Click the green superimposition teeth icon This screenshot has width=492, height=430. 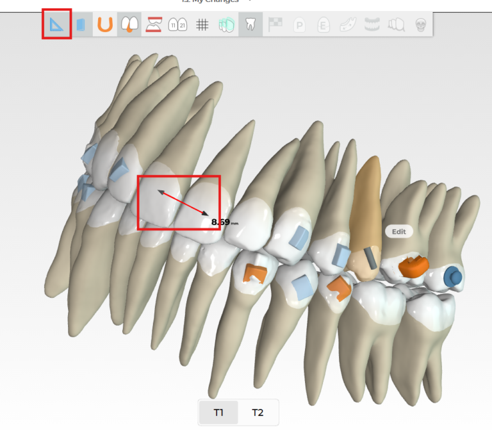(226, 25)
